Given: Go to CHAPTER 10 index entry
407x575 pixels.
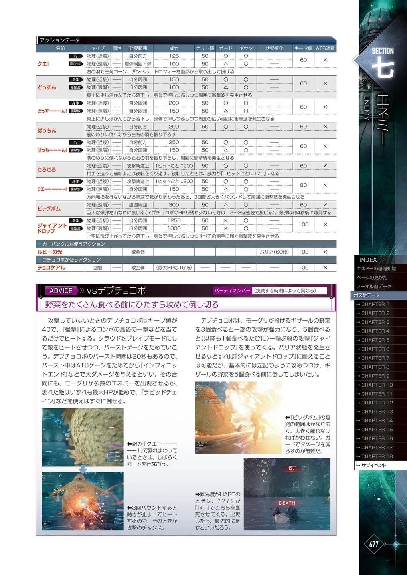Looking at the screenshot, I should (377, 385).
